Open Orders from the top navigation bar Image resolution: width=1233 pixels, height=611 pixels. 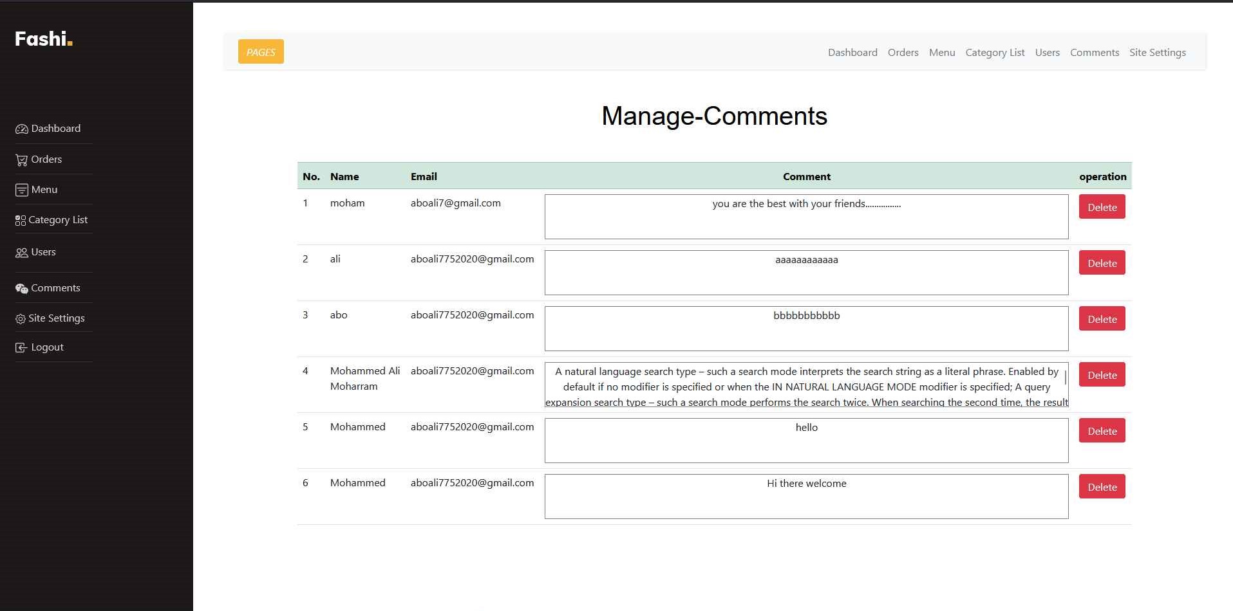pyautogui.click(x=903, y=53)
